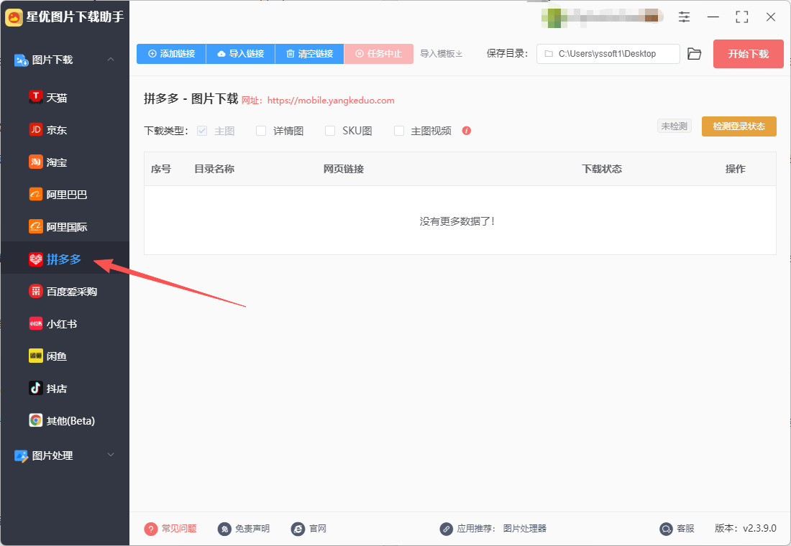Click the 没有更多数据了 empty message
Image resolution: width=791 pixels, height=546 pixels.
(457, 221)
